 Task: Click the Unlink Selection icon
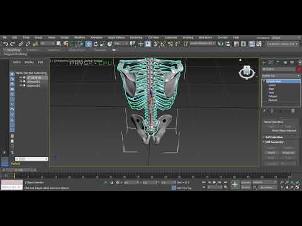(28, 44)
